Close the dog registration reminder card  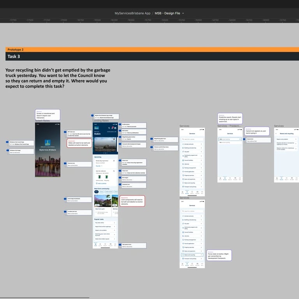(114, 161)
